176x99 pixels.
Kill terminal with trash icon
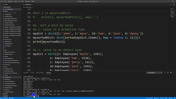(171, 73)
